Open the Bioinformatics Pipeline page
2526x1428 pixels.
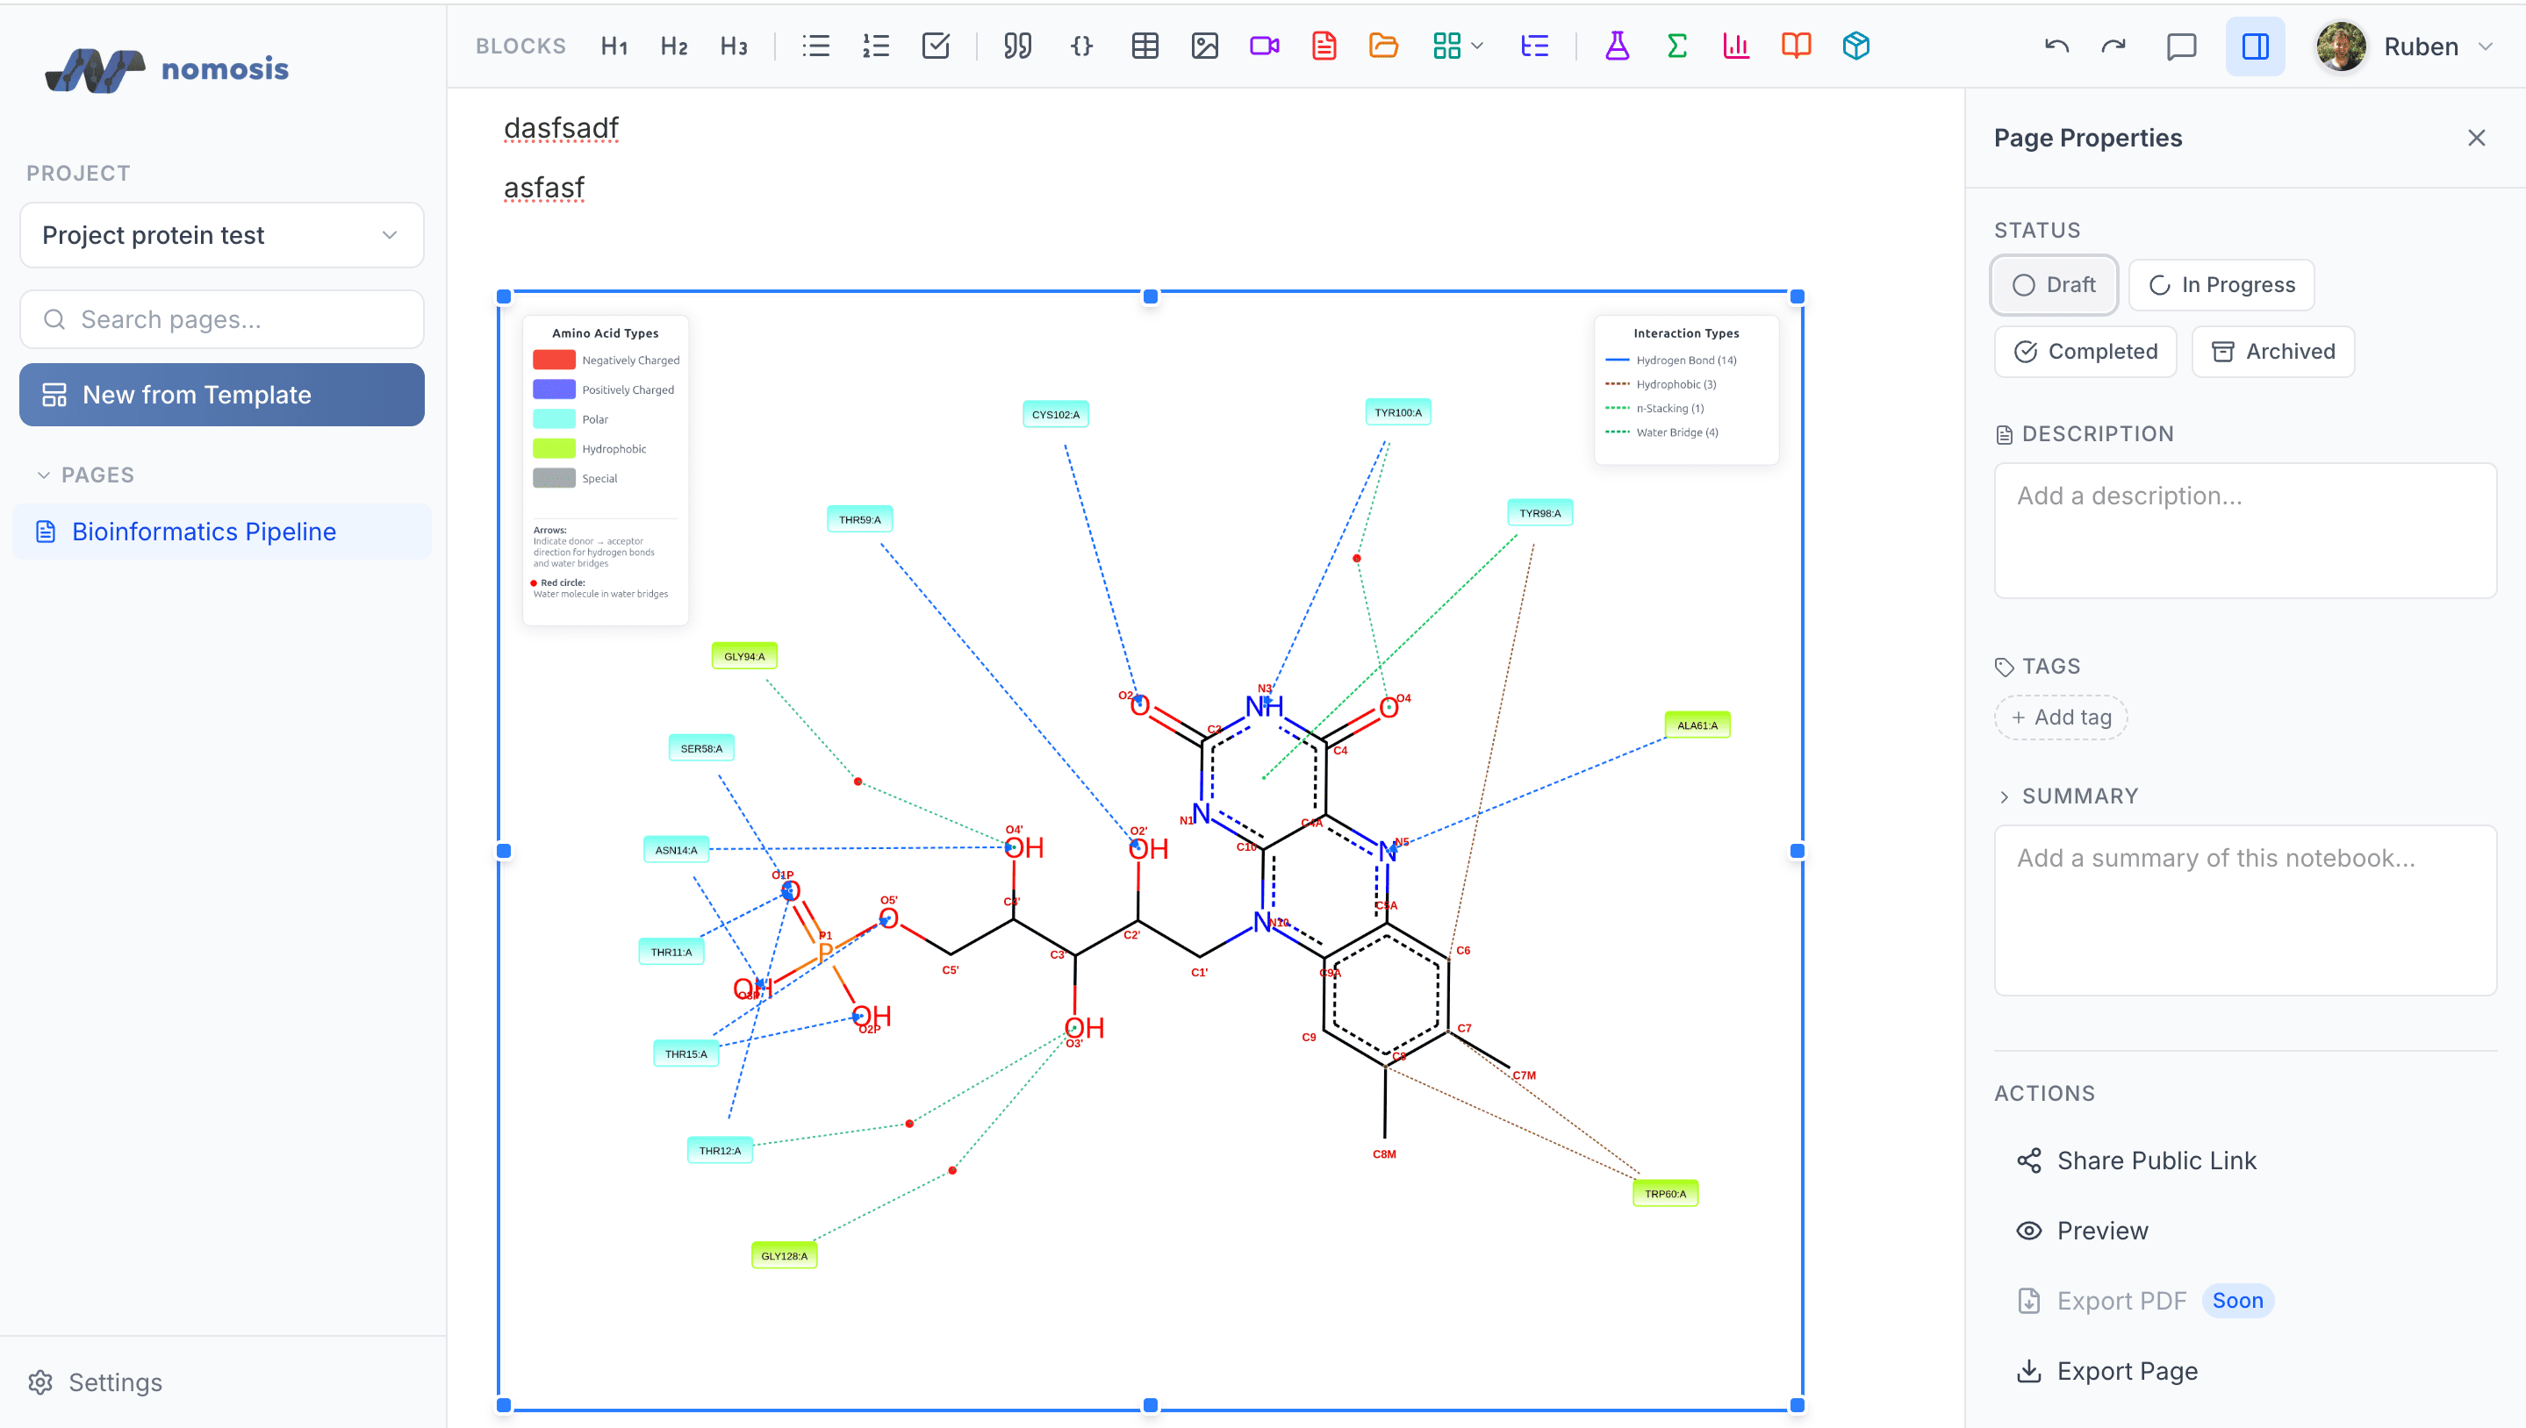tap(205, 532)
